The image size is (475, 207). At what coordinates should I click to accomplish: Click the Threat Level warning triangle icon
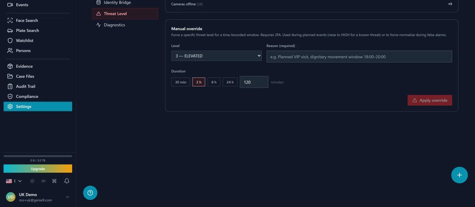coord(99,14)
